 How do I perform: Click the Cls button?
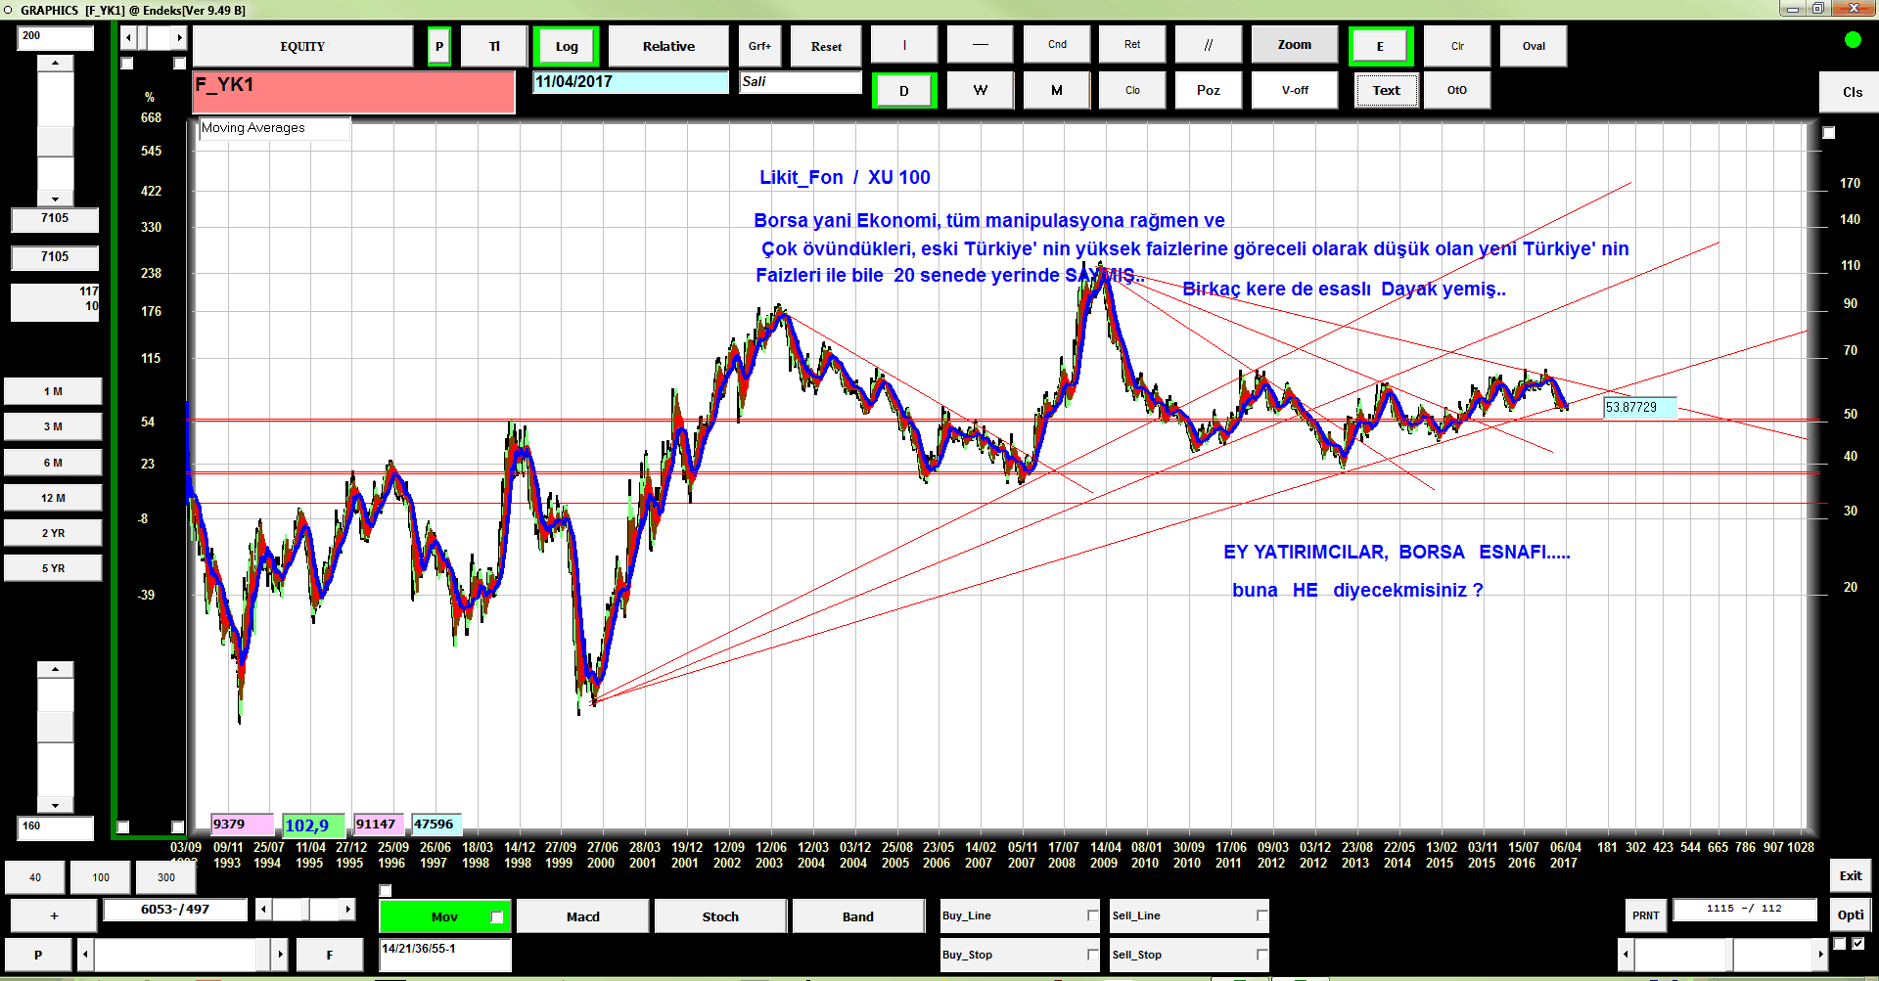1852,92
